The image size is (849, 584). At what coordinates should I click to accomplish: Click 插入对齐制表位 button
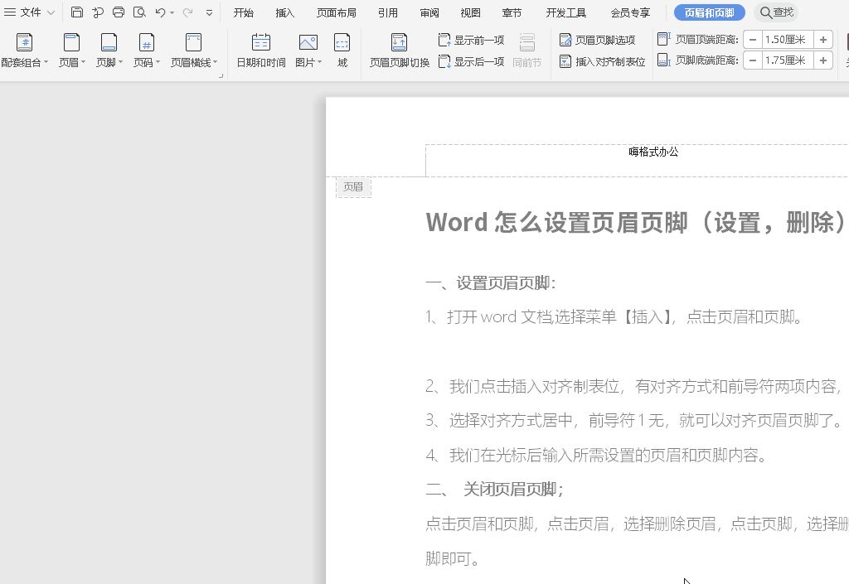pos(602,61)
